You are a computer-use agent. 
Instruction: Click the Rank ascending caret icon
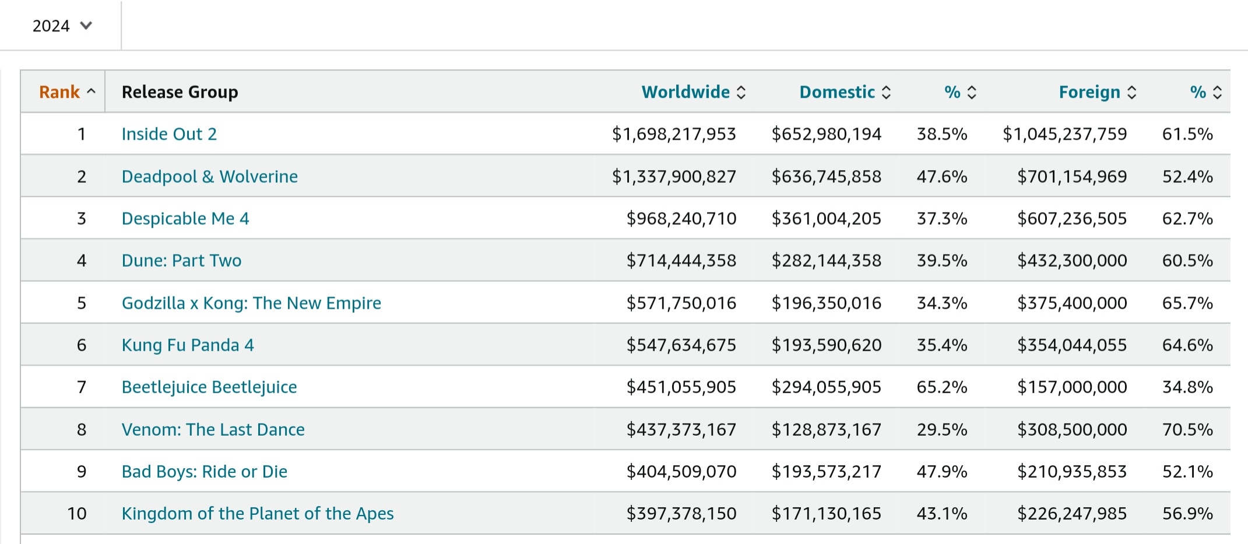point(91,91)
